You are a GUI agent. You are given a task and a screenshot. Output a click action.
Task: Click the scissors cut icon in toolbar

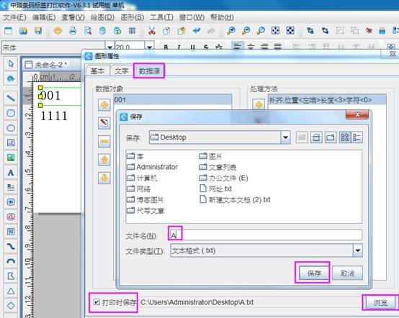152,31
